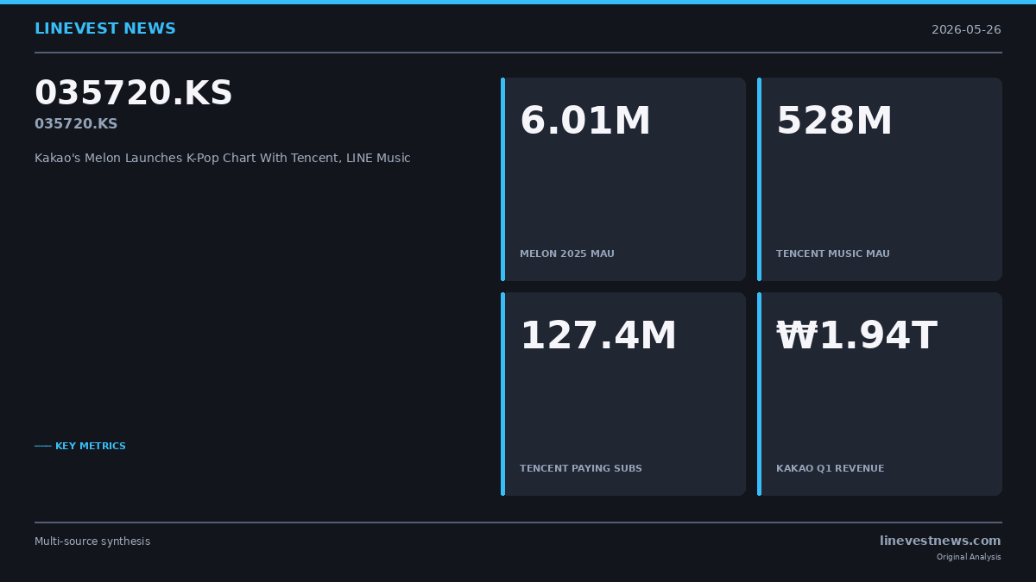Click blue accent bar on Melon MAU card
Screen dimensions: 1036x582
pyautogui.click(x=502, y=179)
